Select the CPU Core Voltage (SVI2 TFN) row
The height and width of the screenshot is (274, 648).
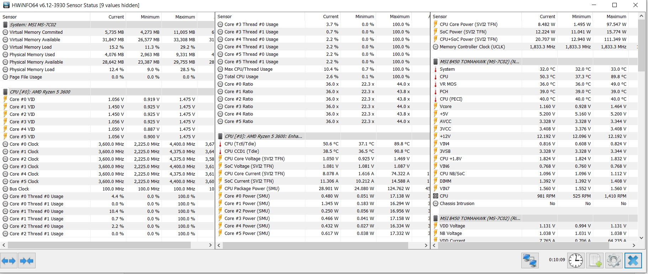323,159
